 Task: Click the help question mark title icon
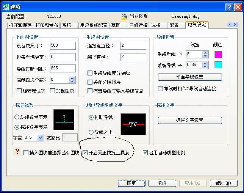coord(229,7)
